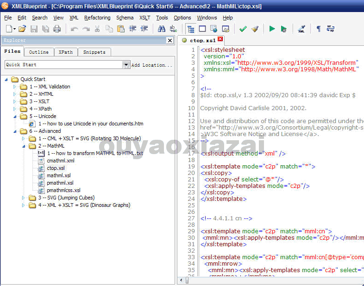Open the dropdown arrow beside New document
This screenshot has width=364, height=286.
(14, 29)
